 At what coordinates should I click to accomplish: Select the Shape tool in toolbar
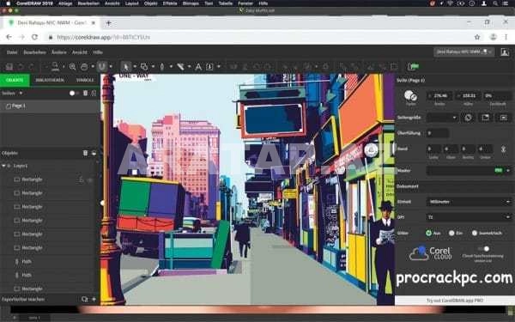144,67
